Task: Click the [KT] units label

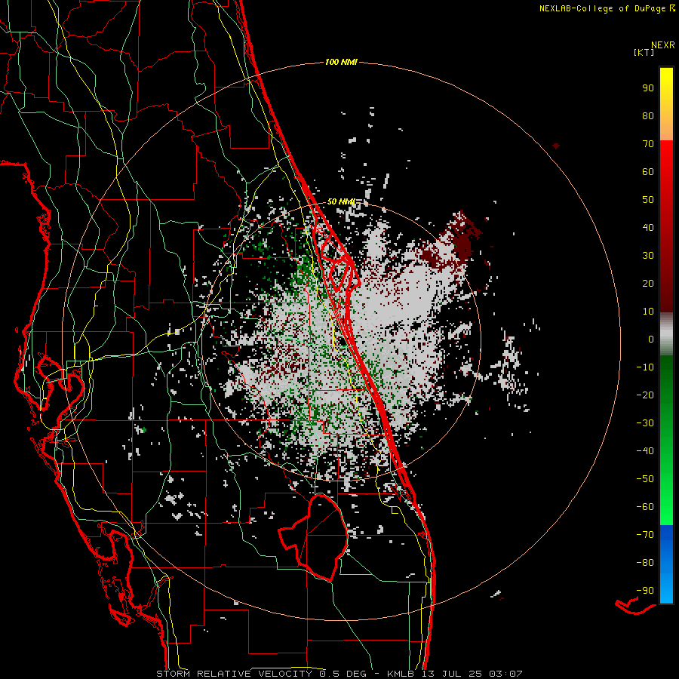Action: tap(644, 52)
